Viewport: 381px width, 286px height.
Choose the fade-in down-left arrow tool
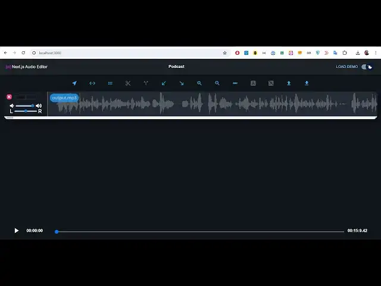pos(164,83)
